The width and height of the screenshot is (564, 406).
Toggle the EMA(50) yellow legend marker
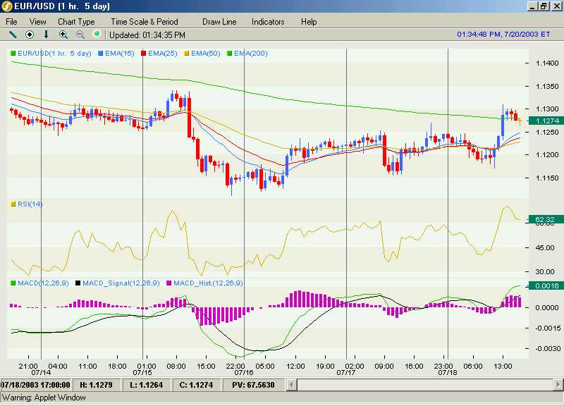pyautogui.click(x=186, y=54)
